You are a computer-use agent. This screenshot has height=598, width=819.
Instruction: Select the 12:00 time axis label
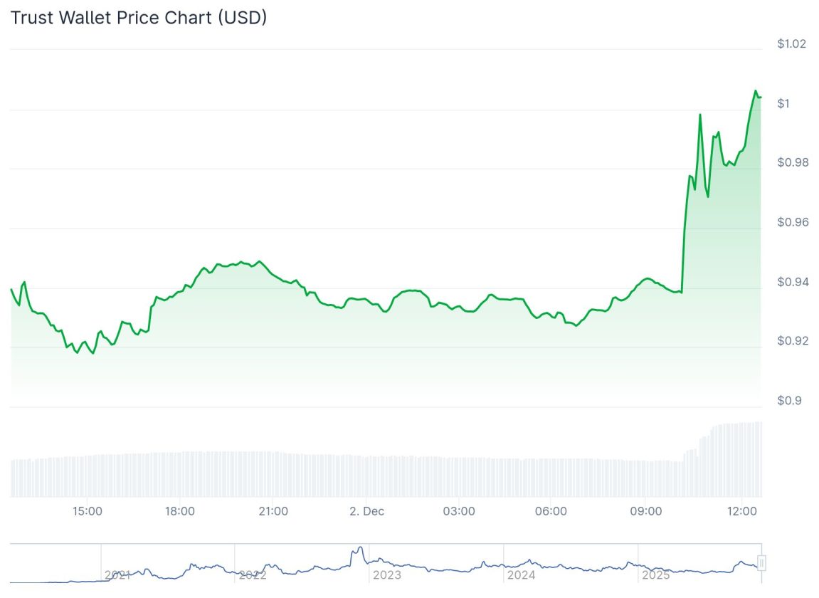click(741, 511)
